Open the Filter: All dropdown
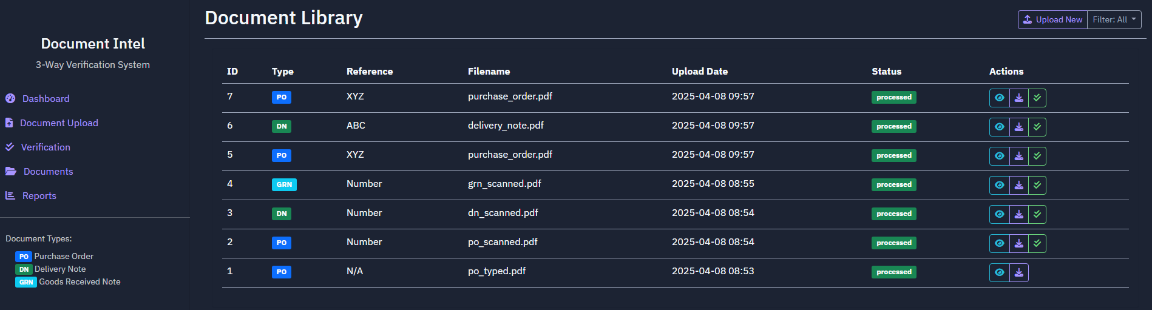 [x=1114, y=19]
